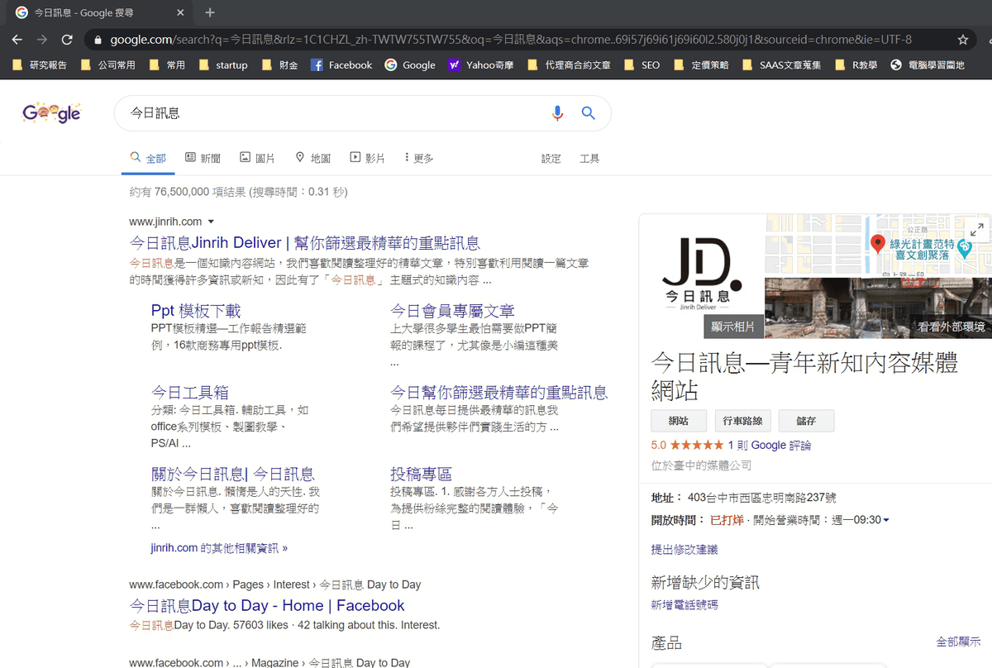Screen dimensions: 992x668
Task: Open the 公司常用 bookmark folder
Action: pyautogui.click(x=108, y=64)
